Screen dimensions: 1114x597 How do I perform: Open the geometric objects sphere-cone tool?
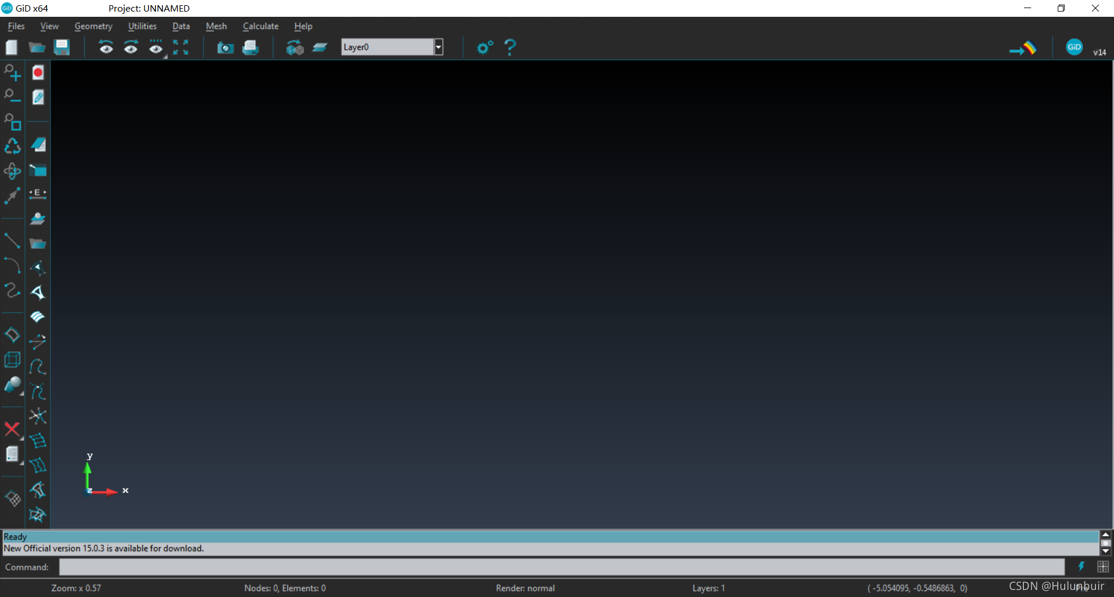[x=12, y=385]
